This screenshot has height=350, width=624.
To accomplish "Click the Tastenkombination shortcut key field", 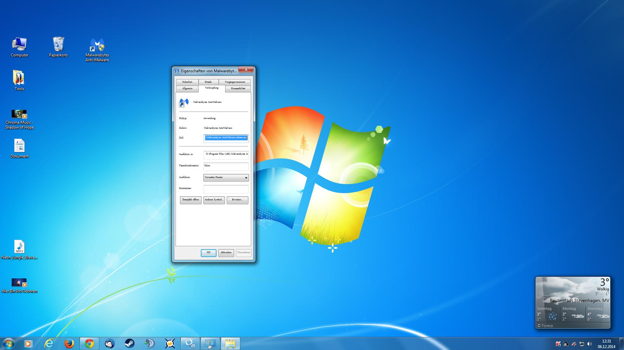I will click(226, 166).
